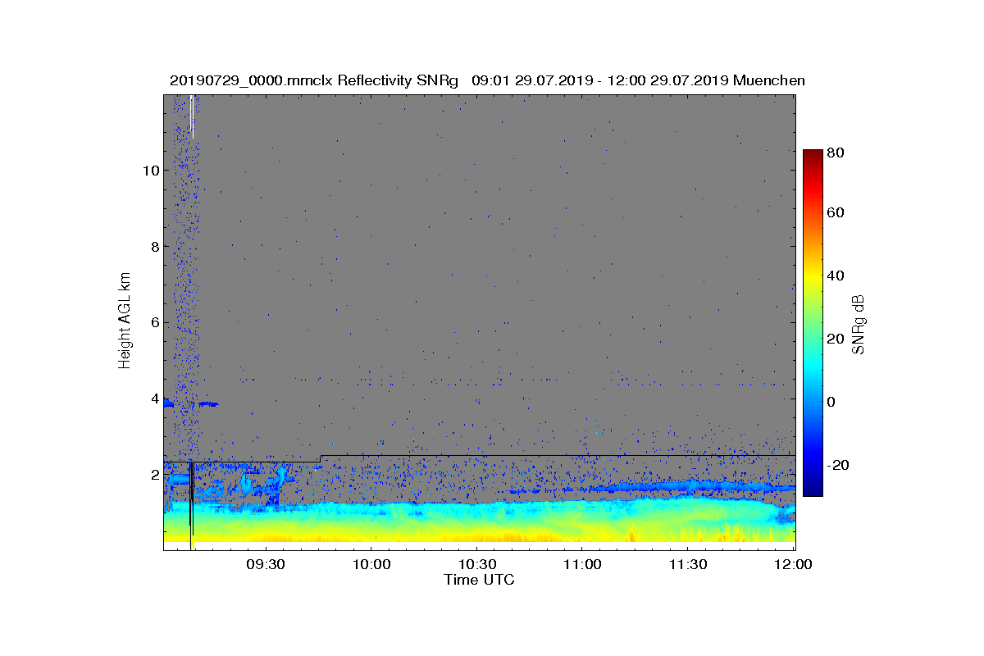Select the 12:00 time tick label
984x656 pixels.
pos(793,564)
